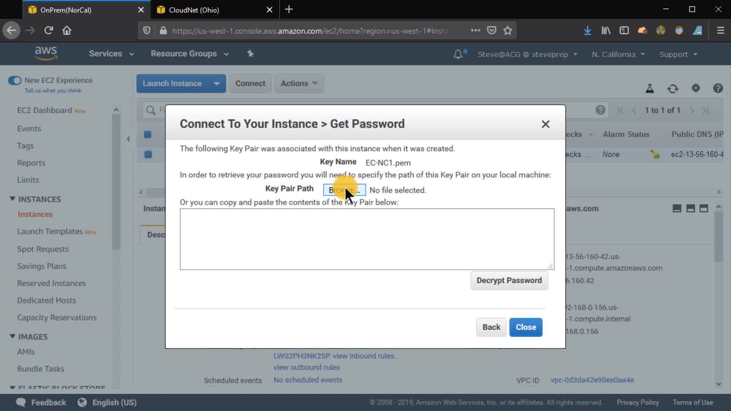Screen dimensions: 731x411
Task: Open Spot Requests in the sidebar
Action: pyautogui.click(x=43, y=249)
